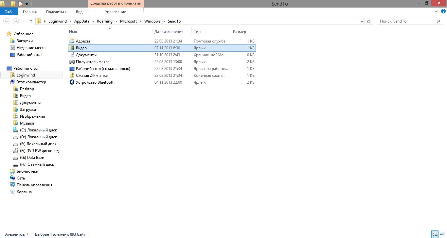Open Control Panel from navigation pane
Image resolution: width=447 pixels, height=238 pixels.
click(34, 185)
